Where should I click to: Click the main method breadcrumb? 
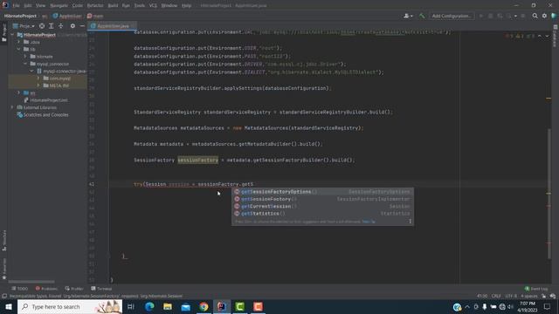[95, 16]
